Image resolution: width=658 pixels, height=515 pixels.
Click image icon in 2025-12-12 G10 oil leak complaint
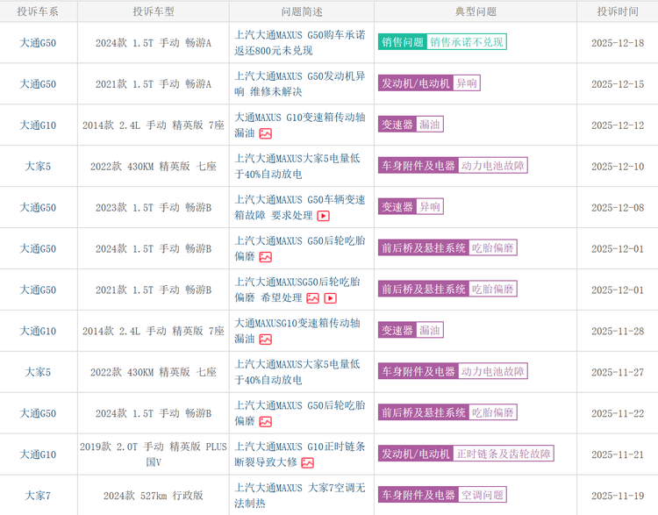coord(265,133)
